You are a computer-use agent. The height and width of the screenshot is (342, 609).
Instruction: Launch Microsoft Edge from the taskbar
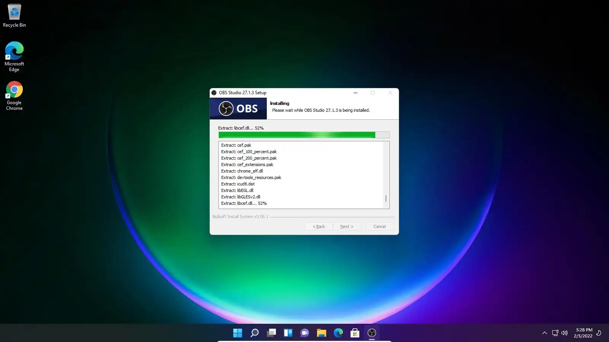pos(338,333)
